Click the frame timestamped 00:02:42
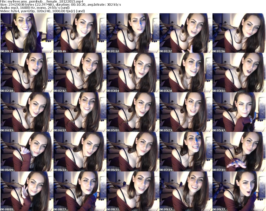Viewport: 266px width, 211px height. 80,73
